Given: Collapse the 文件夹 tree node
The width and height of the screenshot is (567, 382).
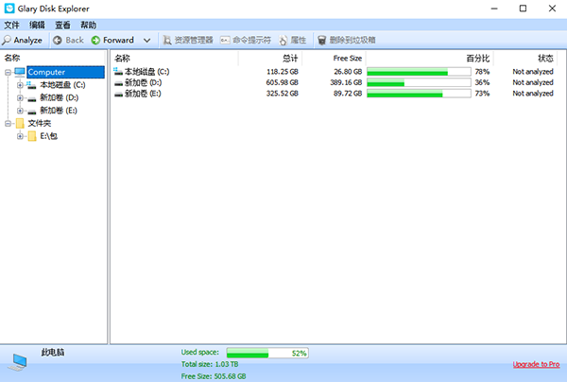Looking at the screenshot, I should pos(8,124).
